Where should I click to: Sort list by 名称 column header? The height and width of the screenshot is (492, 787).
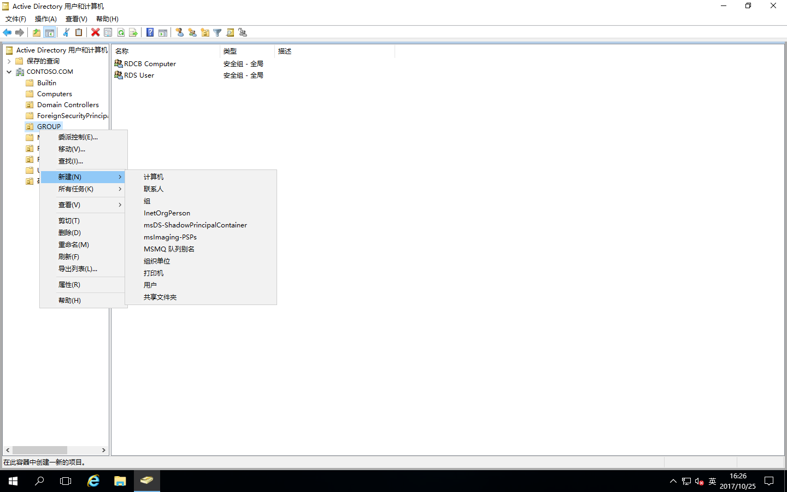(166, 51)
